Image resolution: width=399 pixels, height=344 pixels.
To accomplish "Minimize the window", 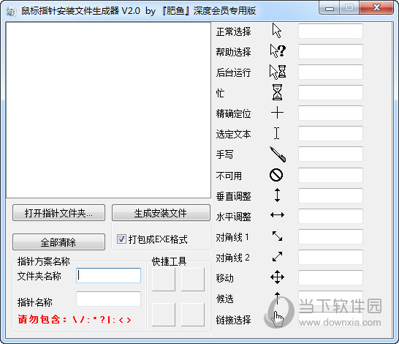I will 330,8.
